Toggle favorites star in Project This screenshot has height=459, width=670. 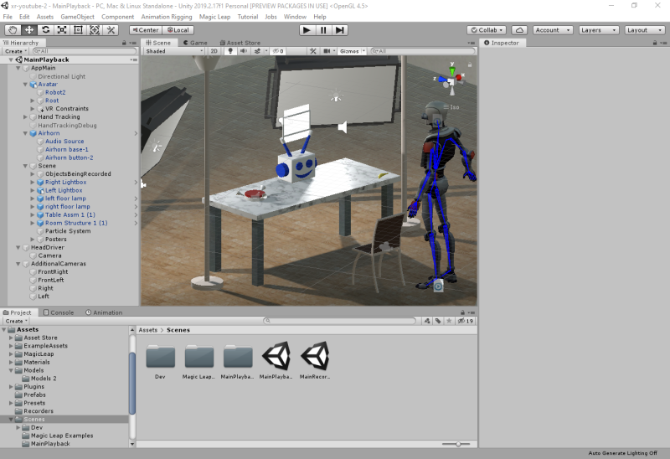pyautogui.click(x=449, y=321)
